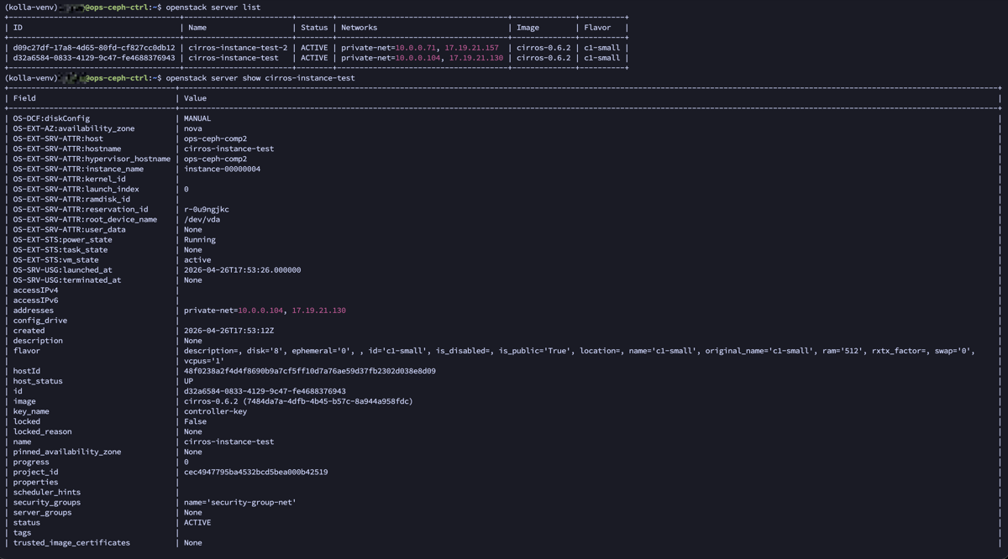Click the "Value" column header
Image resolution: width=1008 pixels, height=559 pixels.
(195, 98)
